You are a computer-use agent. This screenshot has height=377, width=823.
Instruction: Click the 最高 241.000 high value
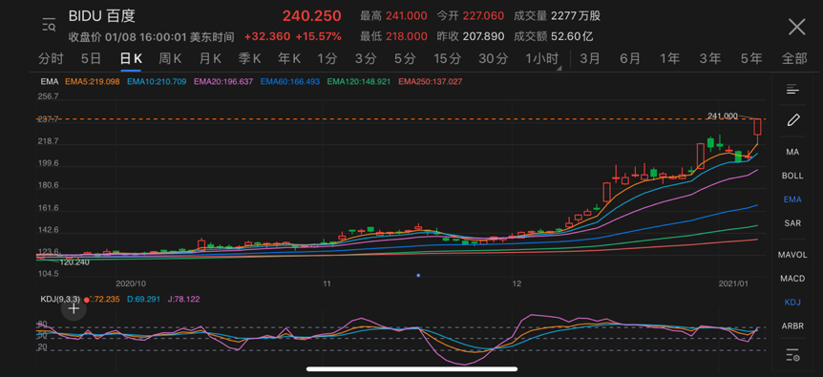tap(393, 16)
